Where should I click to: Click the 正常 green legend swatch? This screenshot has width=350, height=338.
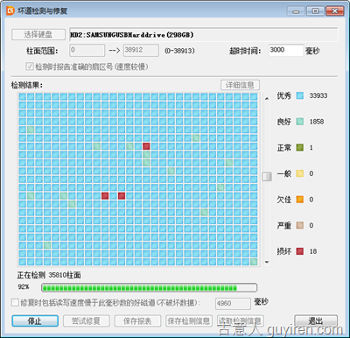(x=300, y=147)
